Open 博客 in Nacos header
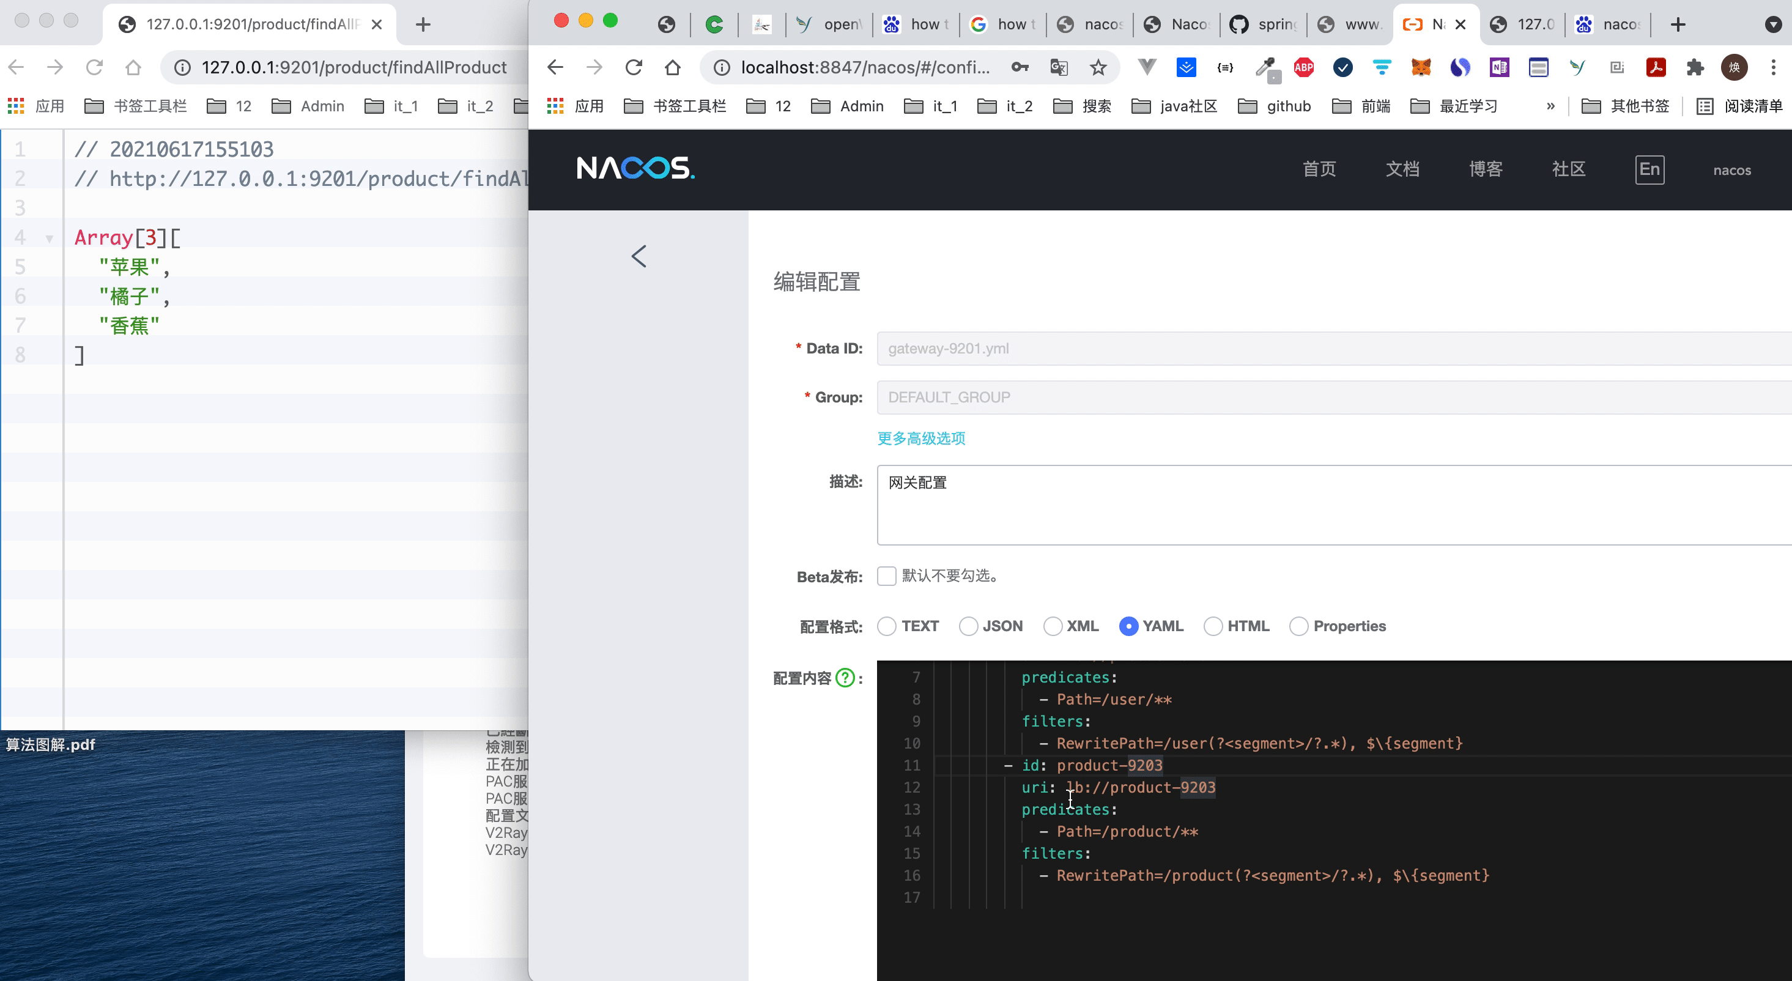Screen dimensions: 1792x981 tap(1486, 169)
